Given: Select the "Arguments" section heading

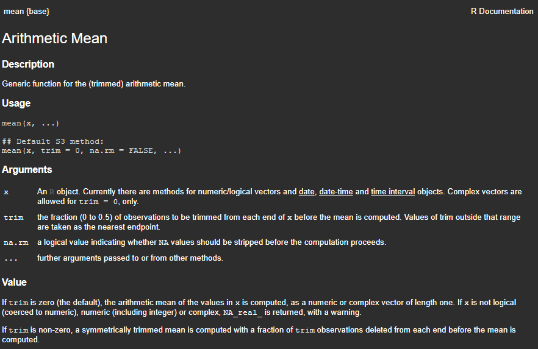Looking at the screenshot, I should (27, 170).
